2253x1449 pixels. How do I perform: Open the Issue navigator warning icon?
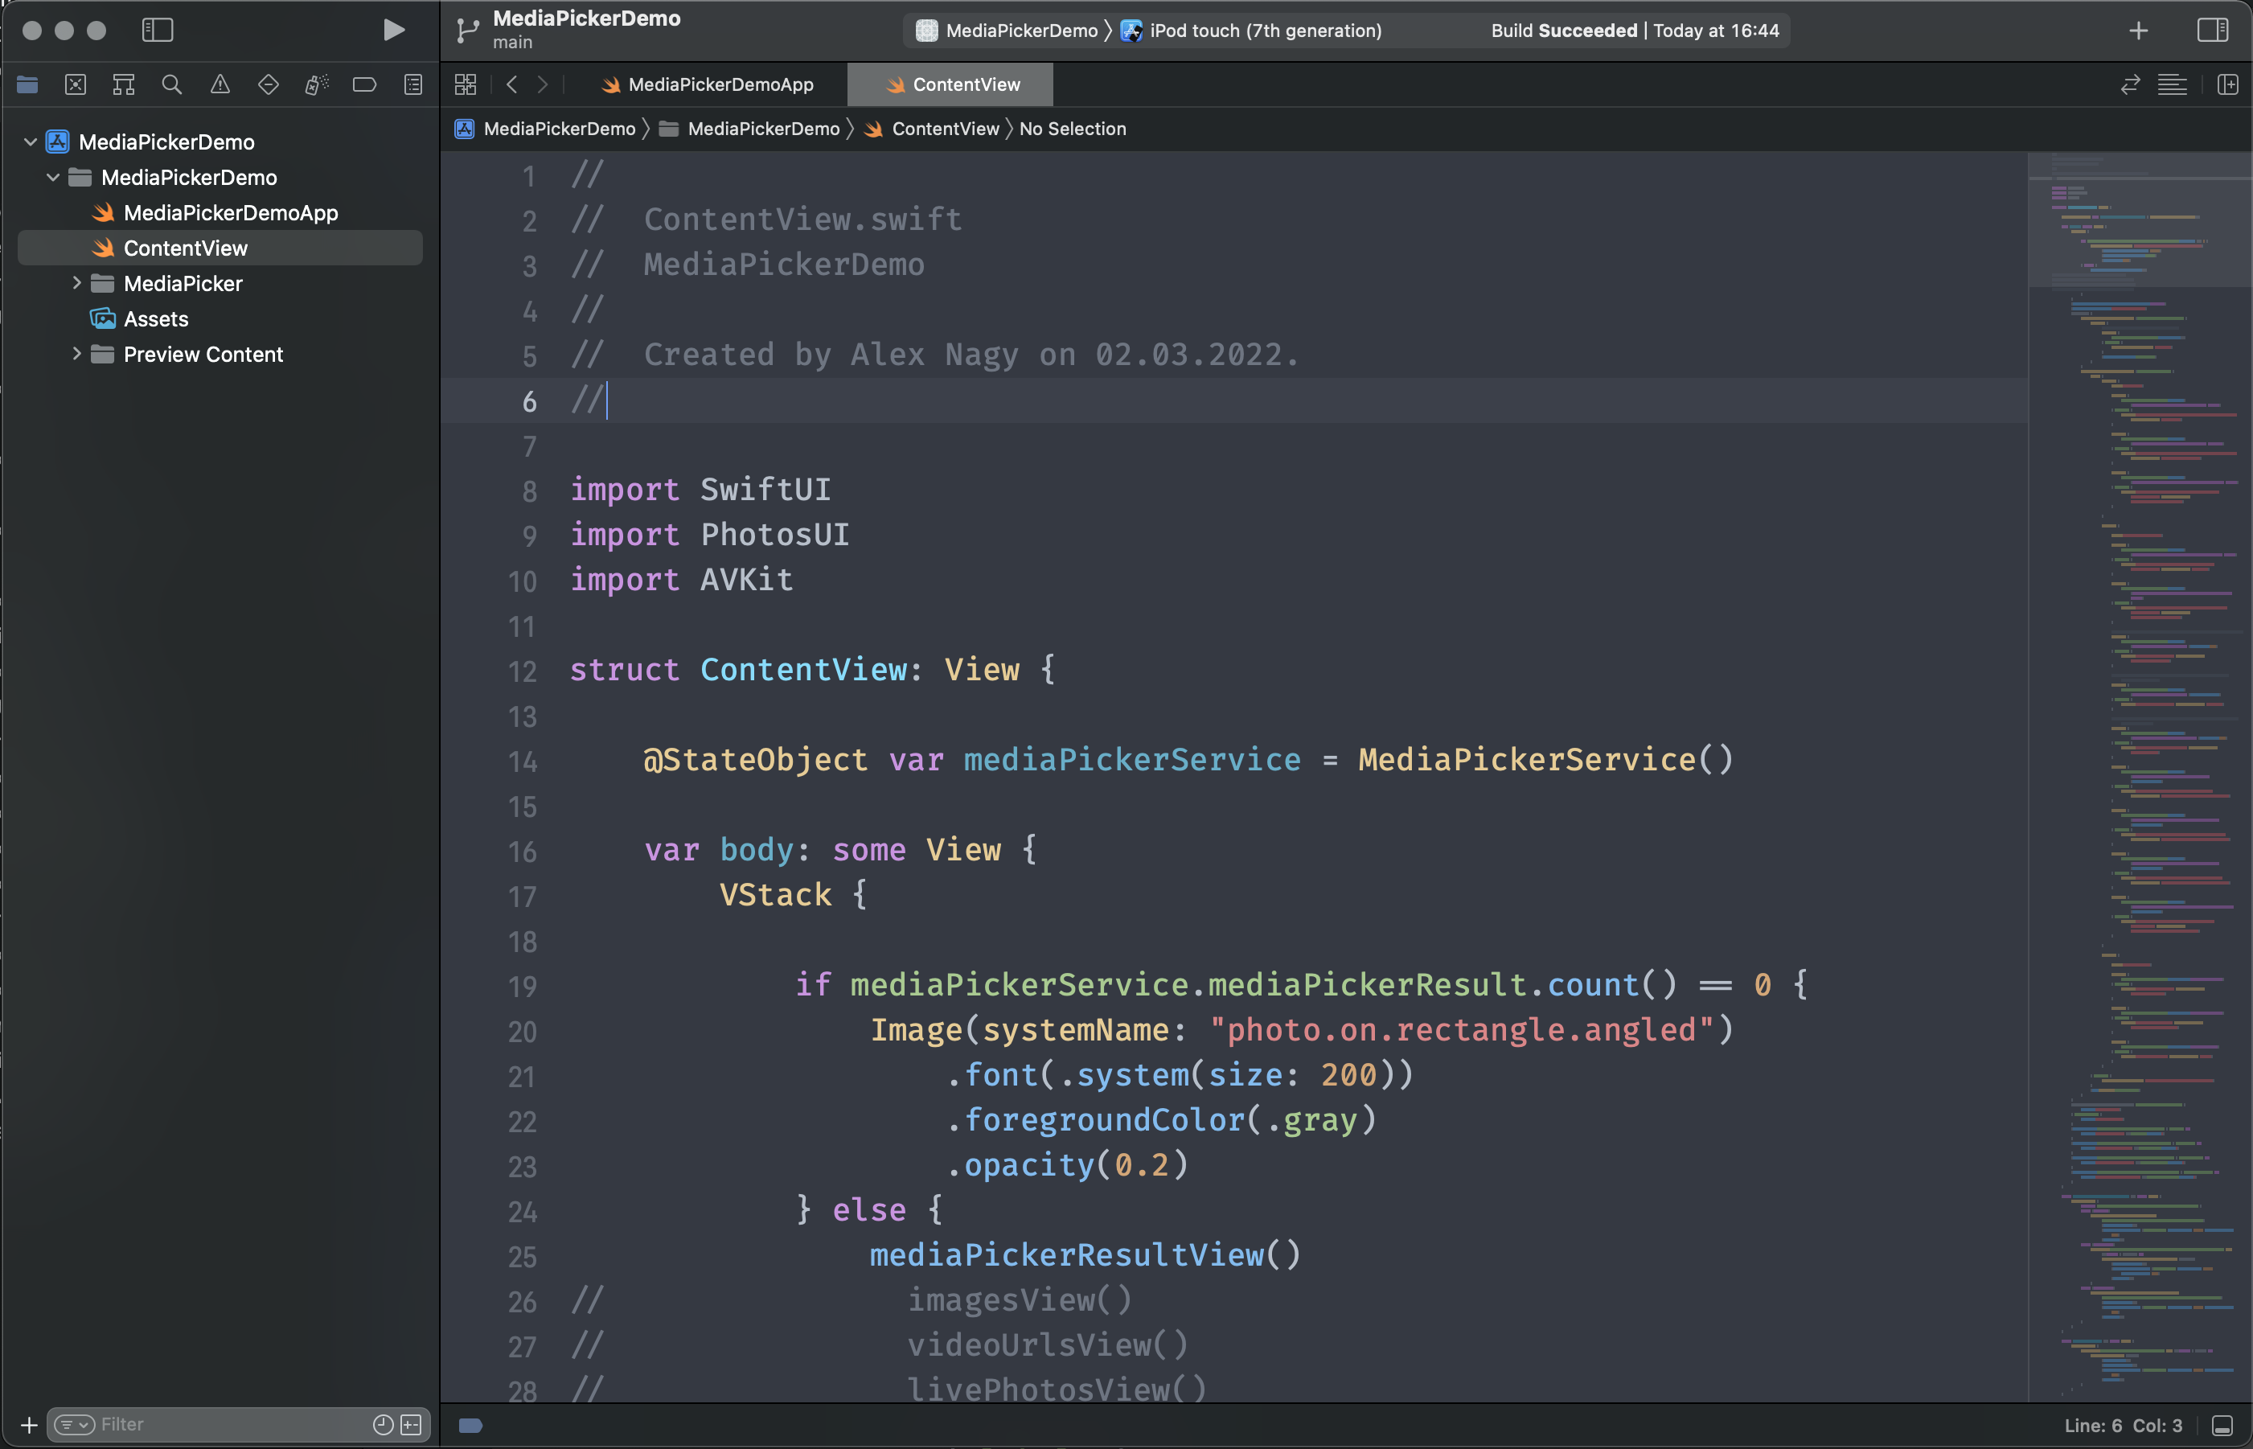tap(220, 84)
